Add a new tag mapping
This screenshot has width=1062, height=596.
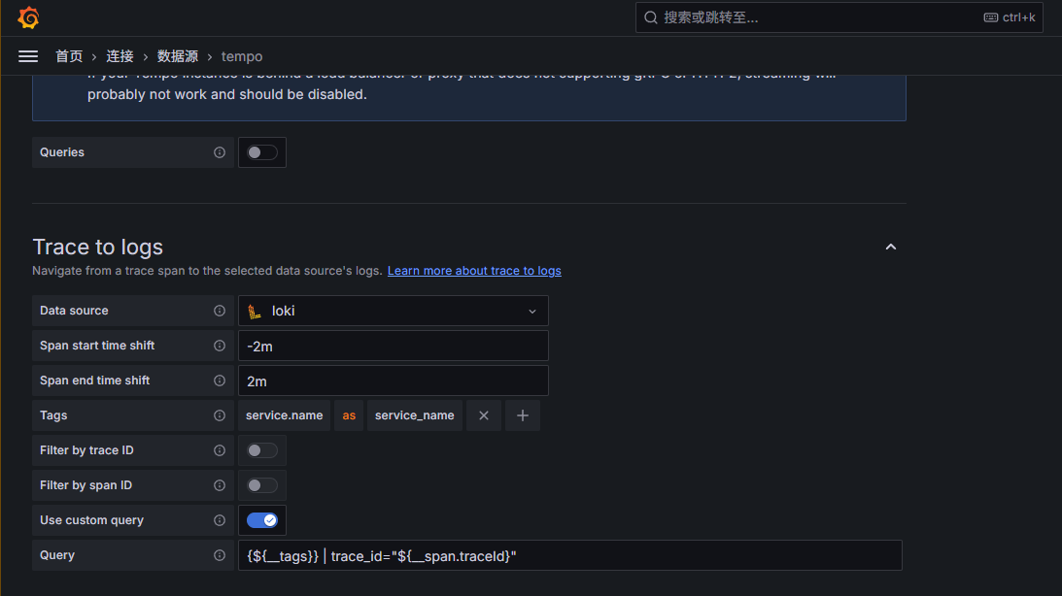(522, 415)
